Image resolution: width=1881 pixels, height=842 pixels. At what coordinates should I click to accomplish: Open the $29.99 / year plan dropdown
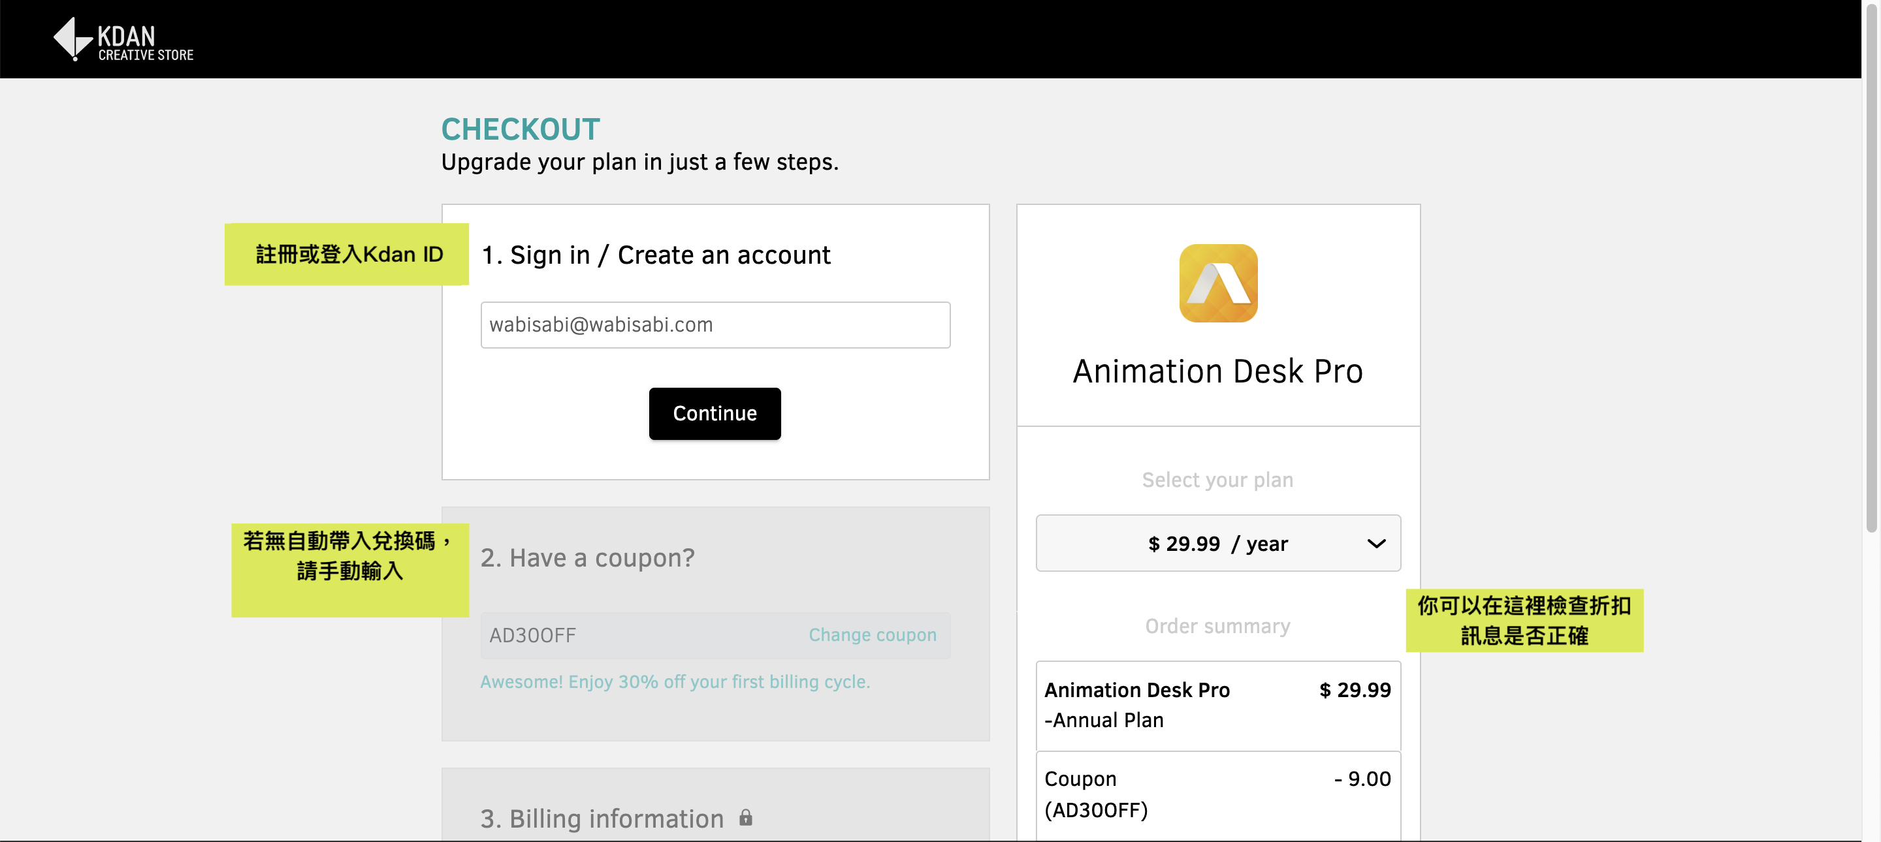coord(1217,543)
